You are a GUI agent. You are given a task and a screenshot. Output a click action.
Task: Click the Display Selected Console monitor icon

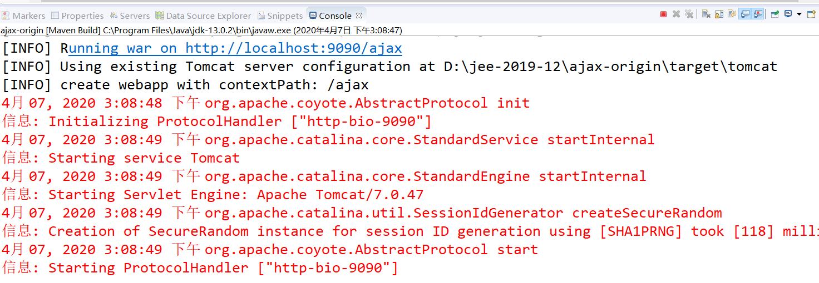[788, 14]
